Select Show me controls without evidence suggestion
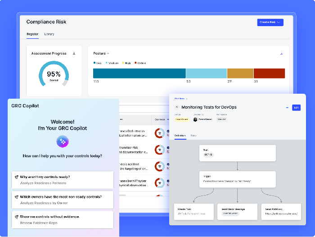This screenshot has width=315, height=237. [63, 220]
